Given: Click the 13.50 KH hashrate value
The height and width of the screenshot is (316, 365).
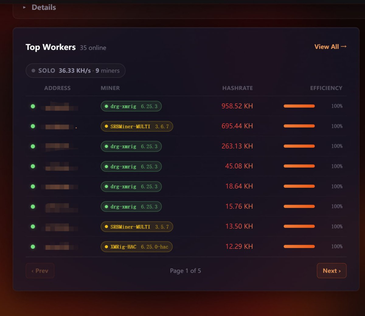Looking at the screenshot, I should pos(239,226).
